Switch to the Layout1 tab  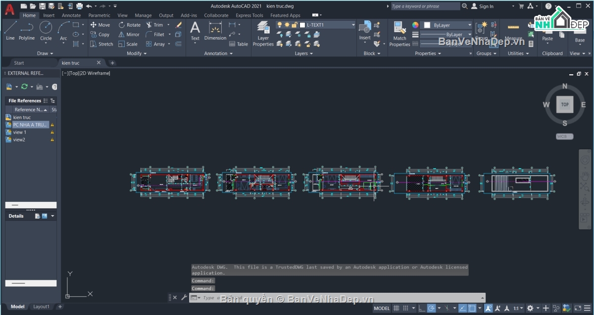click(x=41, y=307)
